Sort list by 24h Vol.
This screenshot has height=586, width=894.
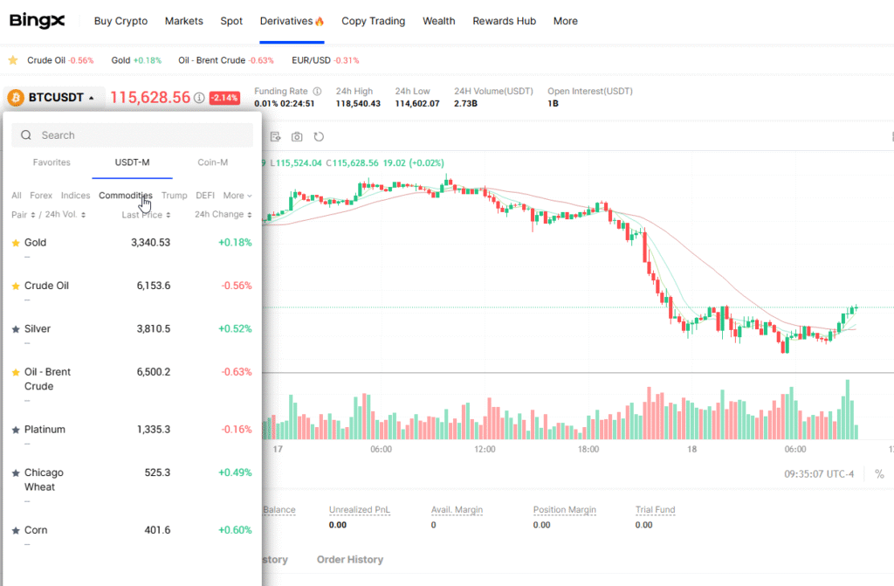[65, 215]
